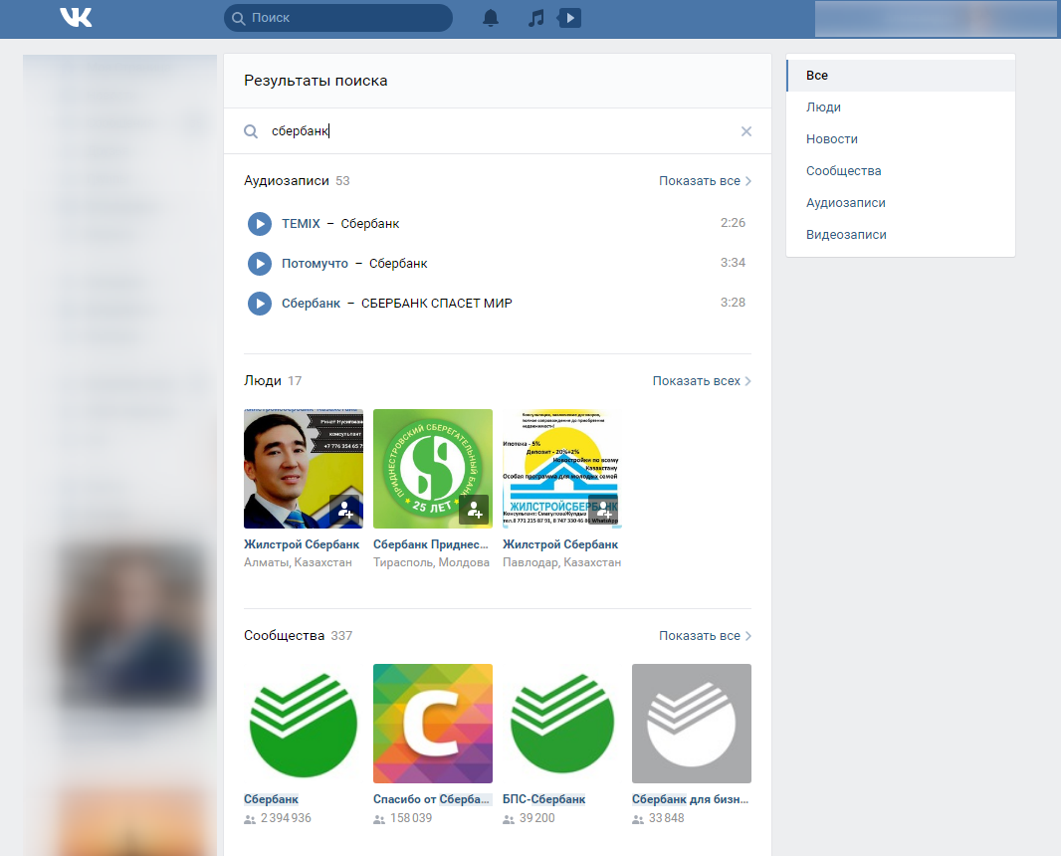Open the Павлодар Жилстрой Сбербанк profile photo
This screenshot has height=856, width=1061.
(x=561, y=468)
